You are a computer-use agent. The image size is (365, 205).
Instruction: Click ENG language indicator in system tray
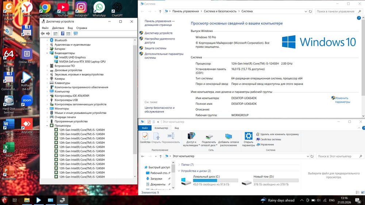332,200
